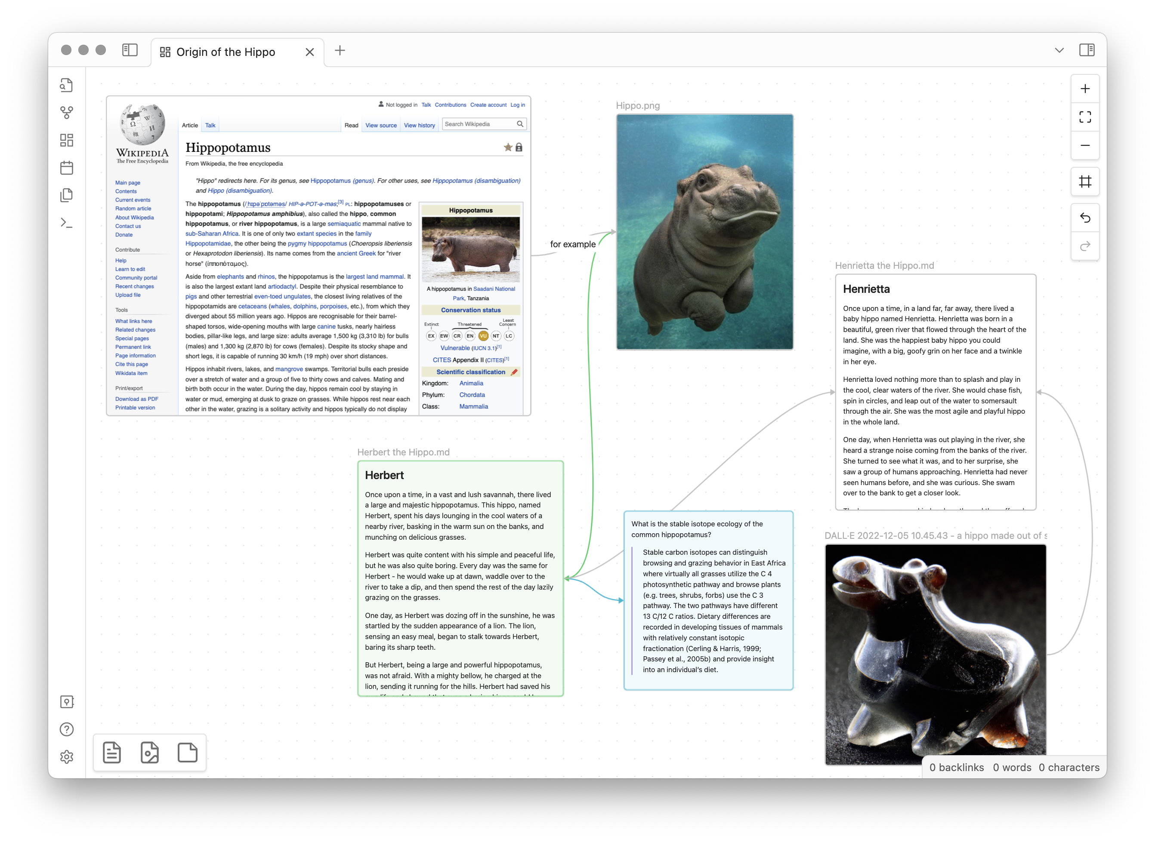Viewport: 1155px width, 842px height.
Task: Open the quick switcher file search icon
Action: coord(66,85)
